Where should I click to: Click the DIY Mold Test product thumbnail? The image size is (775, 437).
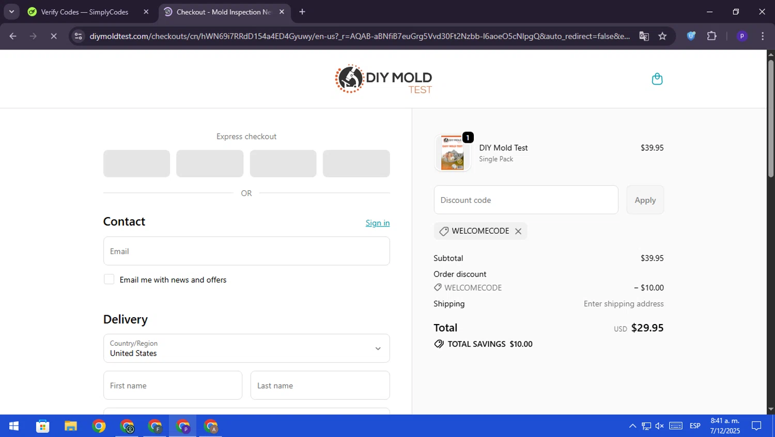tap(453, 153)
